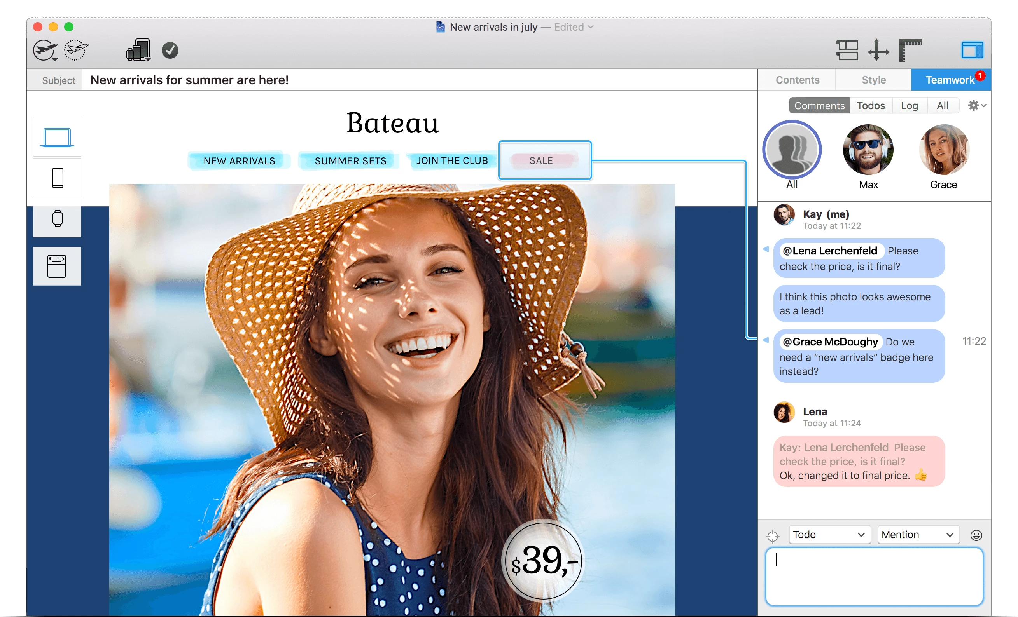The width and height of the screenshot is (1018, 617).
Task: Filter comments by Max avatar
Action: [x=868, y=150]
